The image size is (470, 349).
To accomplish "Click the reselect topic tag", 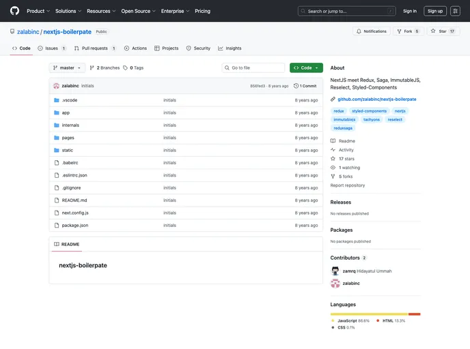I will (395, 119).
